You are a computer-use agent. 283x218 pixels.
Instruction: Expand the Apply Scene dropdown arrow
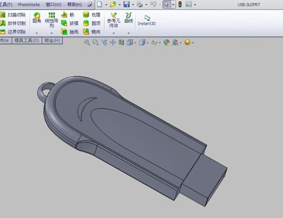click(x=181, y=43)
